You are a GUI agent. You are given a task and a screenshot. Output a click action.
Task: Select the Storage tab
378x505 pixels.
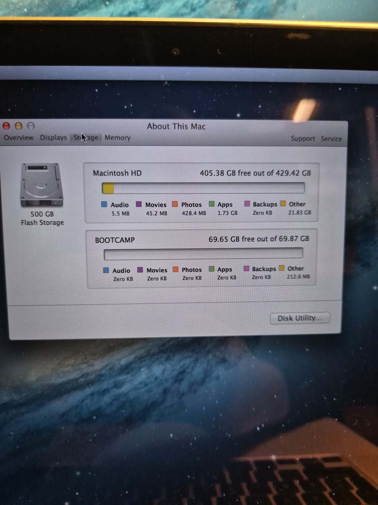coord(86,138)
